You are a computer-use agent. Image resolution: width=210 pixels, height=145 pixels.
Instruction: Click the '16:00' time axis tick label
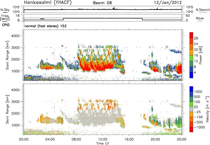pyautogui.click(x=129, y=140)
